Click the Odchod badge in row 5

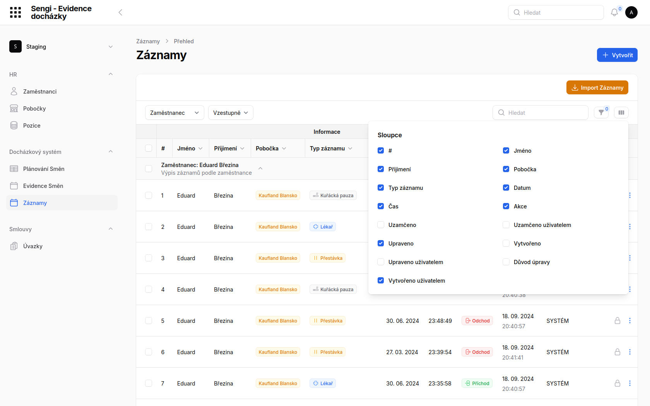point(477,321)
